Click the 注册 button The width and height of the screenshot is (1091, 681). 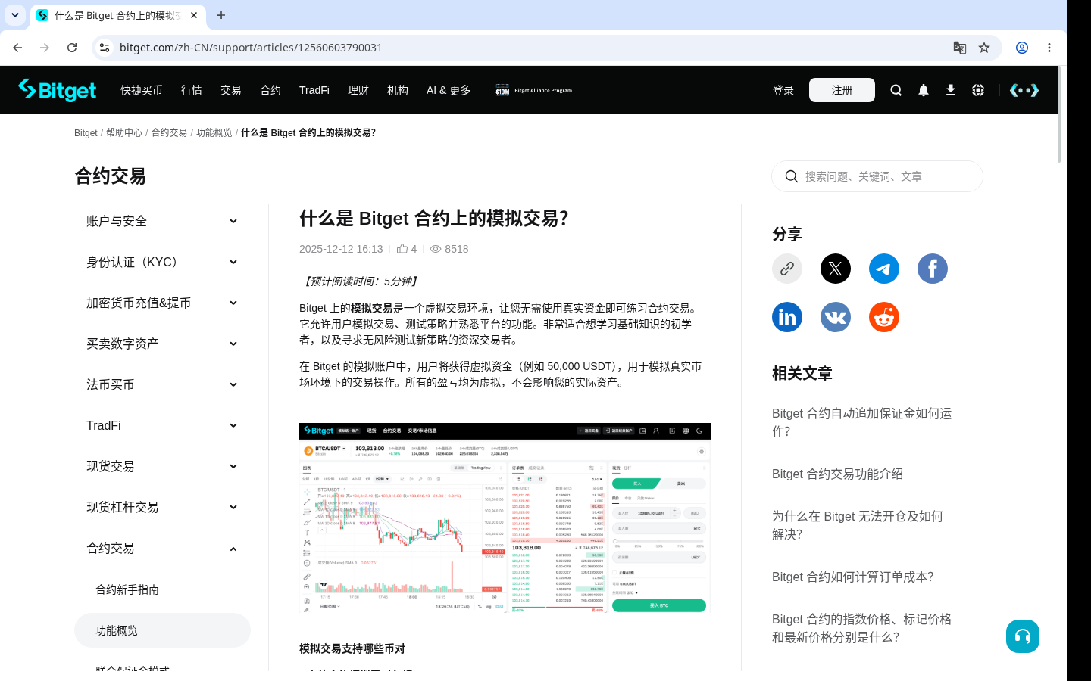[x=842, y=90]
